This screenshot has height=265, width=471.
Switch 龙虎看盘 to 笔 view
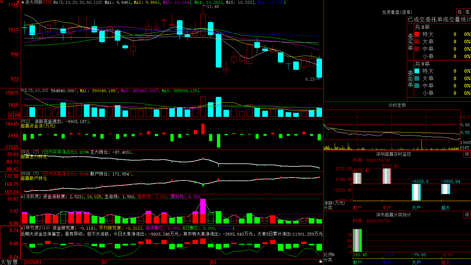467,12
